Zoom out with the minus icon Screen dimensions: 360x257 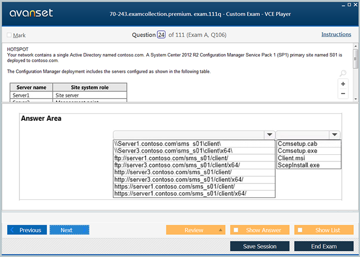pyautogui.click(x=343, y=94)
